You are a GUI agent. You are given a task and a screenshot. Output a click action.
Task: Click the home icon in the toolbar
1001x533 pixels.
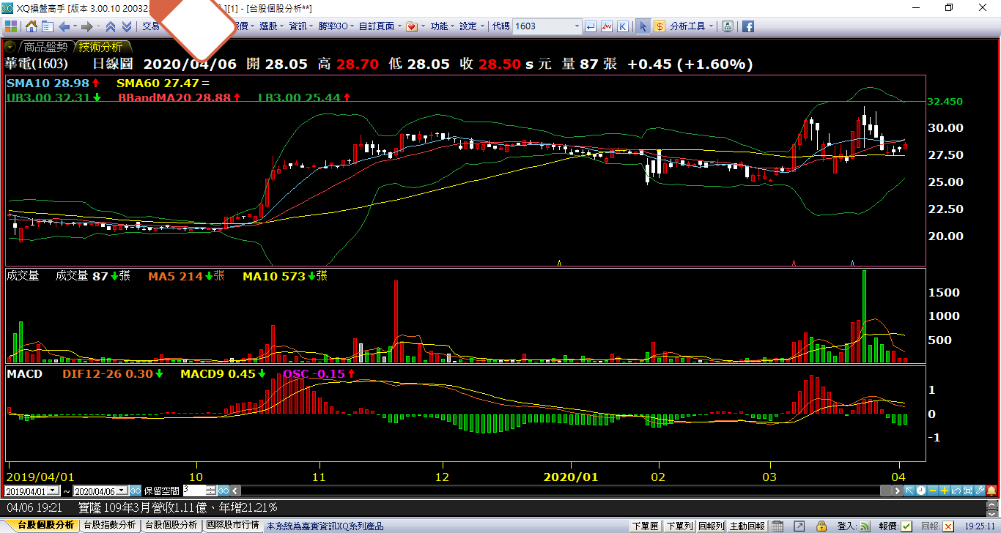click(x=32, y=26)
